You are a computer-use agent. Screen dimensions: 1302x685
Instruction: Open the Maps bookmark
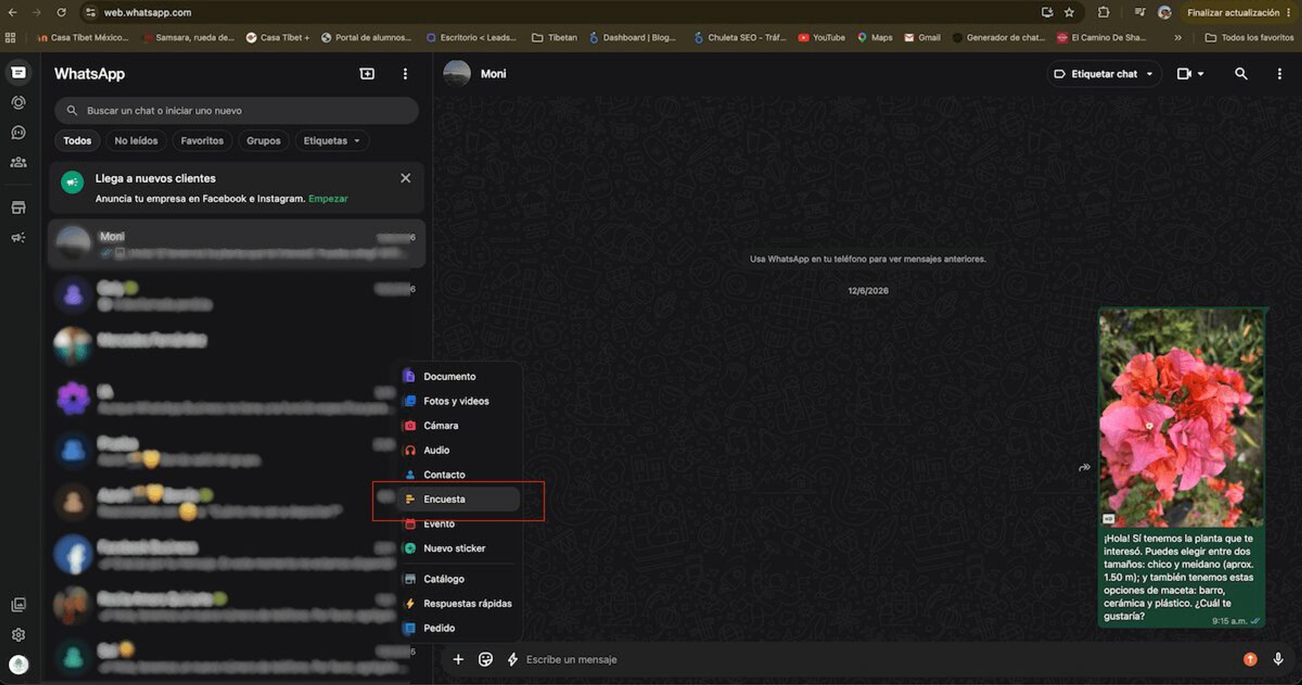tap(875, 37)
